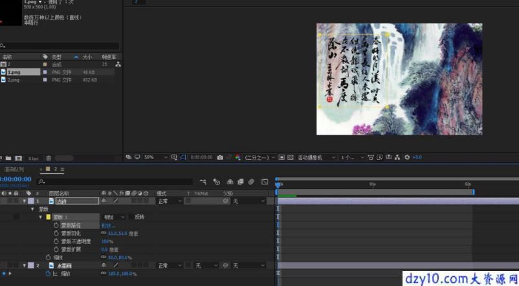Image resolution: width=519 pixels, height=286 pixels.
Task: Toggle stopwatch for 蒙版羽化
Action: tap(56, 233)
